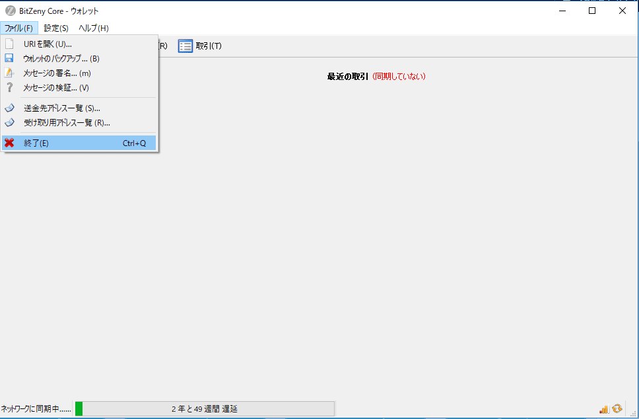Image resolution: width=639 pixels, height=419 pixels.
Task: Click the sign message pencil icon
Action: point(9,73)
